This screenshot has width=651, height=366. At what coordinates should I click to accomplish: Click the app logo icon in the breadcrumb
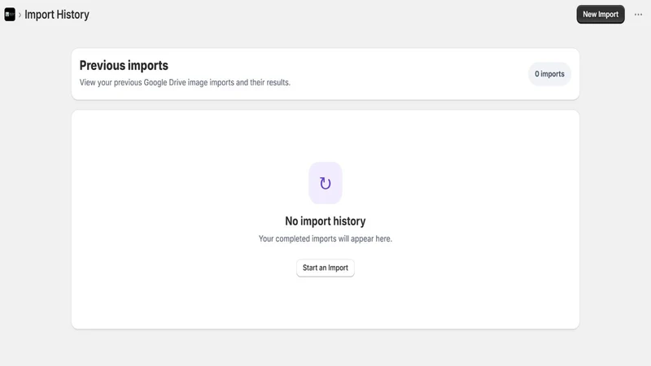[10, 15]
